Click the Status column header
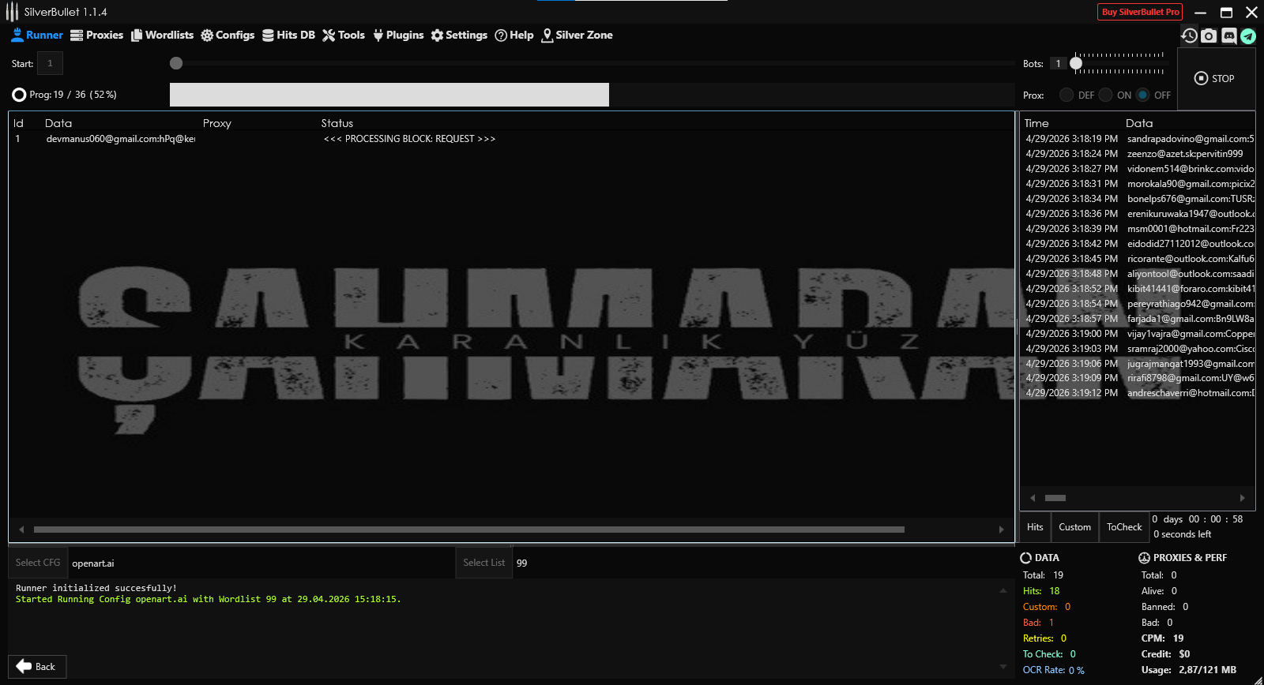The image size is (1264, 685). [x=337, y=123]
